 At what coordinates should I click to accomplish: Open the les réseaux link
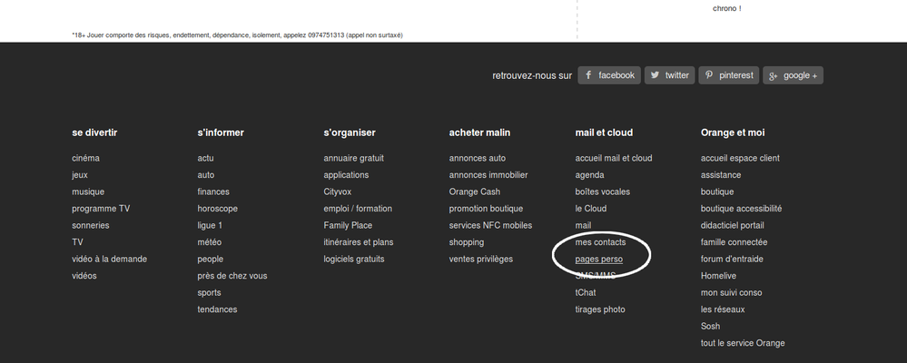[723, 309]
